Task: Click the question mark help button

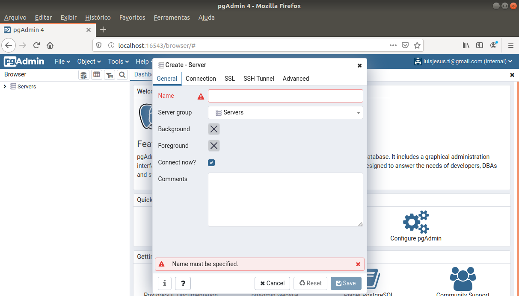Action: pos(183,283)
